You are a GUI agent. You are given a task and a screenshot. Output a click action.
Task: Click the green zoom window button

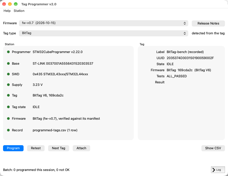pyautogui.click(x=16, y=4)
